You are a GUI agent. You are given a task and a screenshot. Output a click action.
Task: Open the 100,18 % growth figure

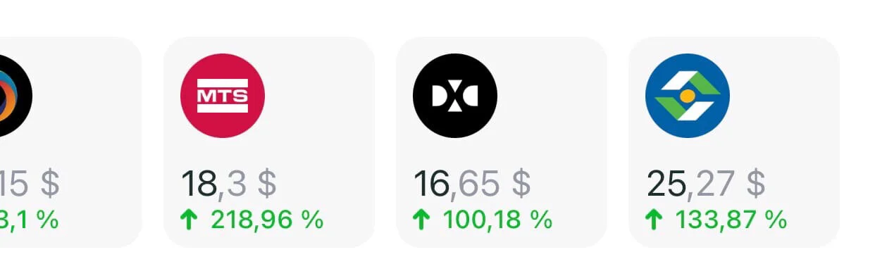coord(497,220)
